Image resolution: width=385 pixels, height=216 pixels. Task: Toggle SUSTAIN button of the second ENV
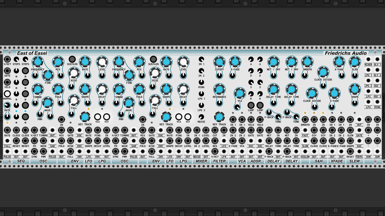tap(153, 59)
